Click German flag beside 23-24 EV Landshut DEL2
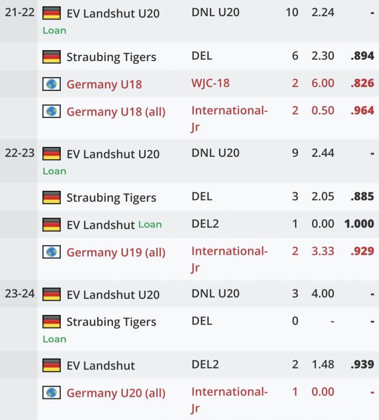Screen dimensions: 379x420 coord(51,365)
